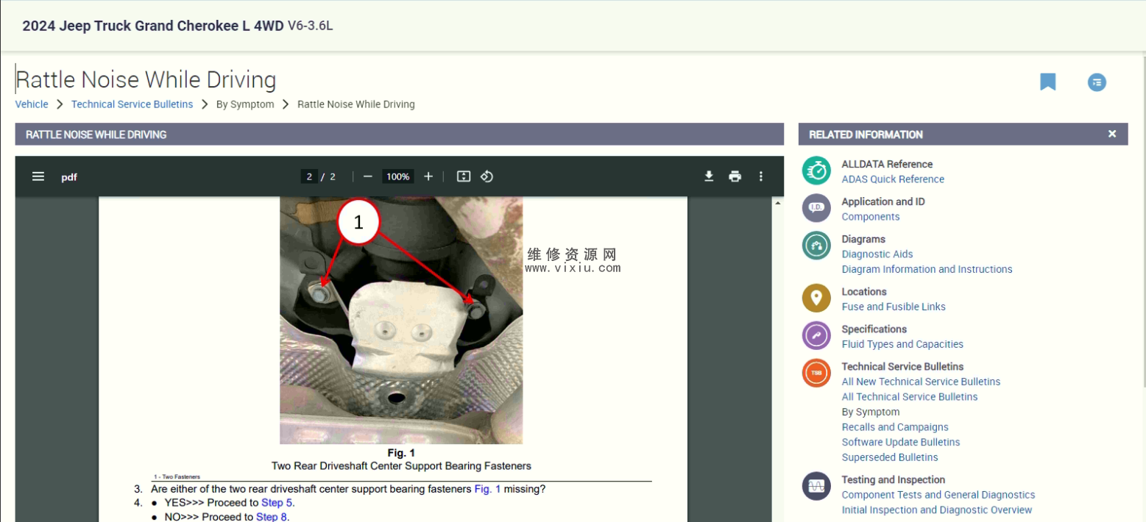Open Components link
The height and width of the screenshot is (522, 1146).
pos(871,217)
